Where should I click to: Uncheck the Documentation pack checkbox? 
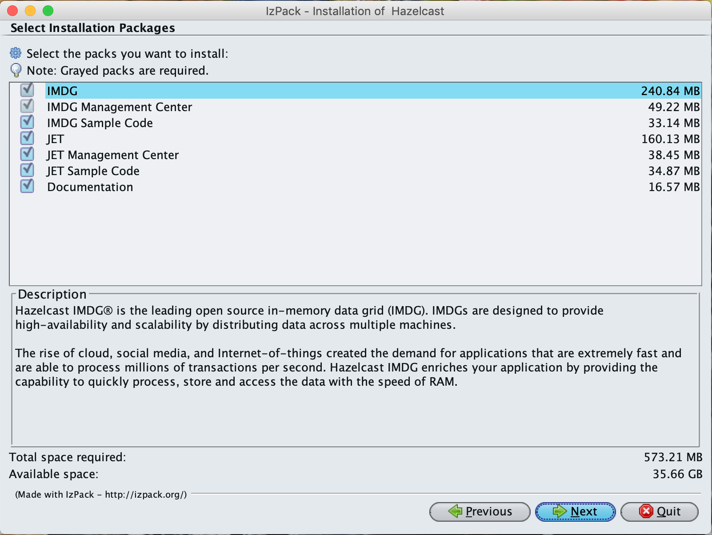click(27, 186)
